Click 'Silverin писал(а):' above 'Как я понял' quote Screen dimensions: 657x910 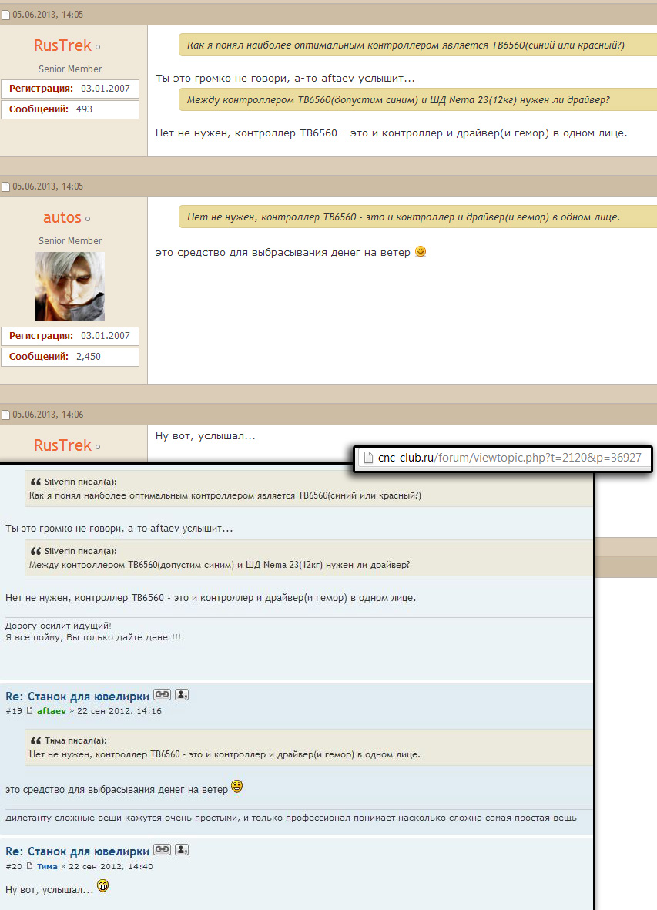pyautogui.click(x=81, y=482)
